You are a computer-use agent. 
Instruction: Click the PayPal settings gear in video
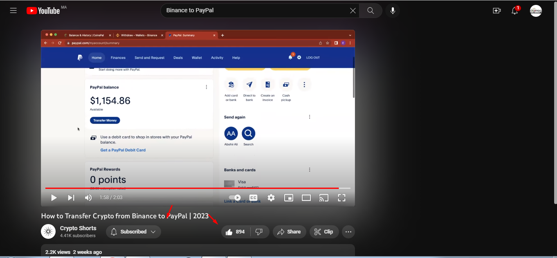[x=299, y=58]
